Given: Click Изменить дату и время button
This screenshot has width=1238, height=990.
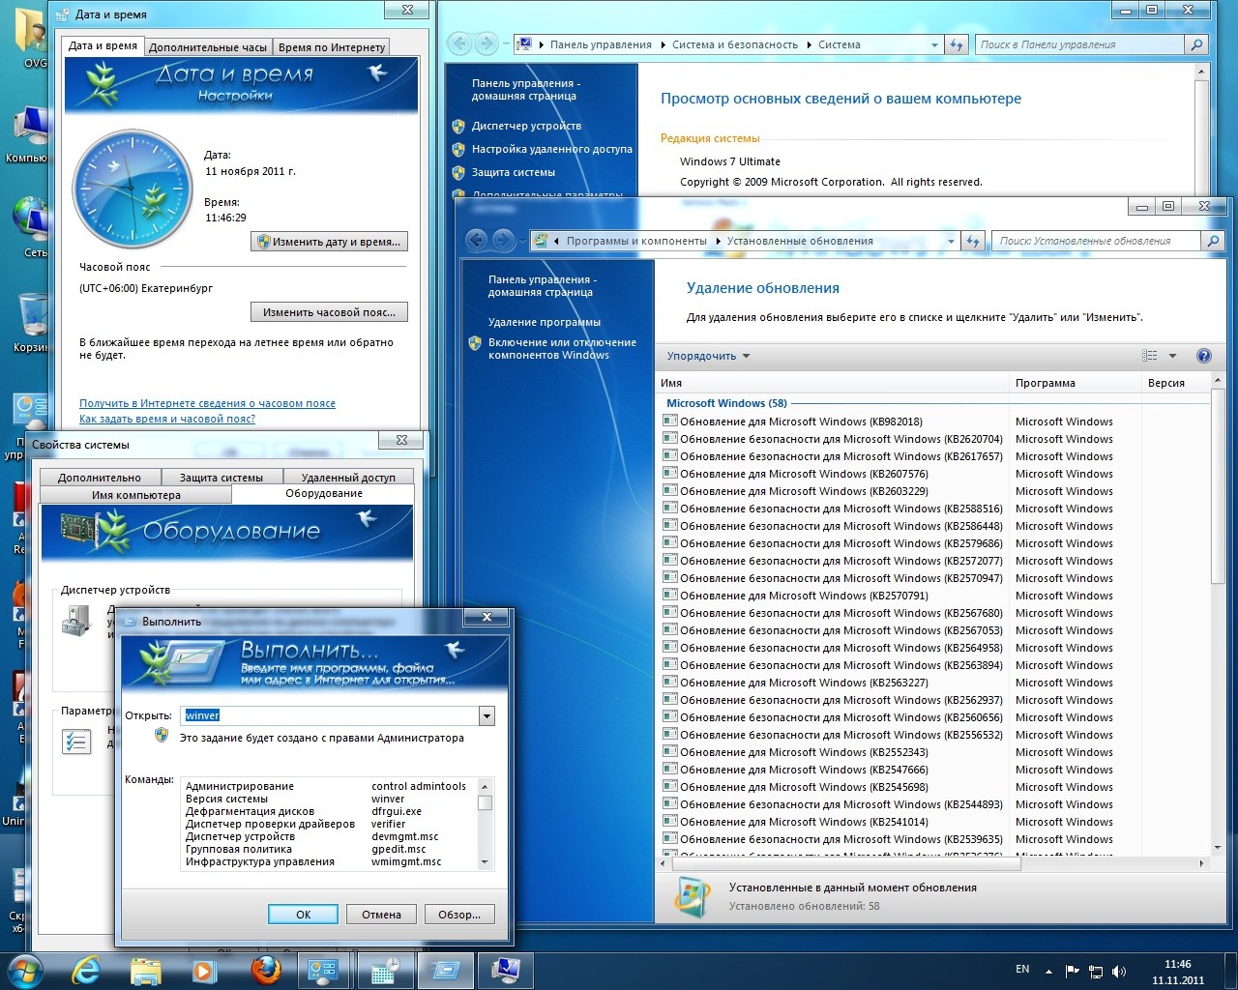Looking at the screenshot, I should 329,242.
